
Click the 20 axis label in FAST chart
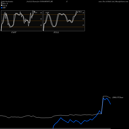point(41,25)
